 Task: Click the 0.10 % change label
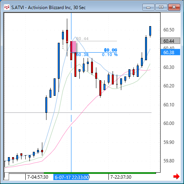[110, 55]
